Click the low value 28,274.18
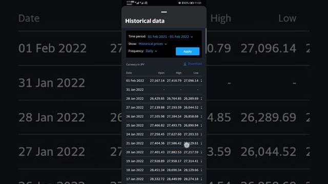The image size is (328, 184). pyautogui.click(x=191, y=179)
